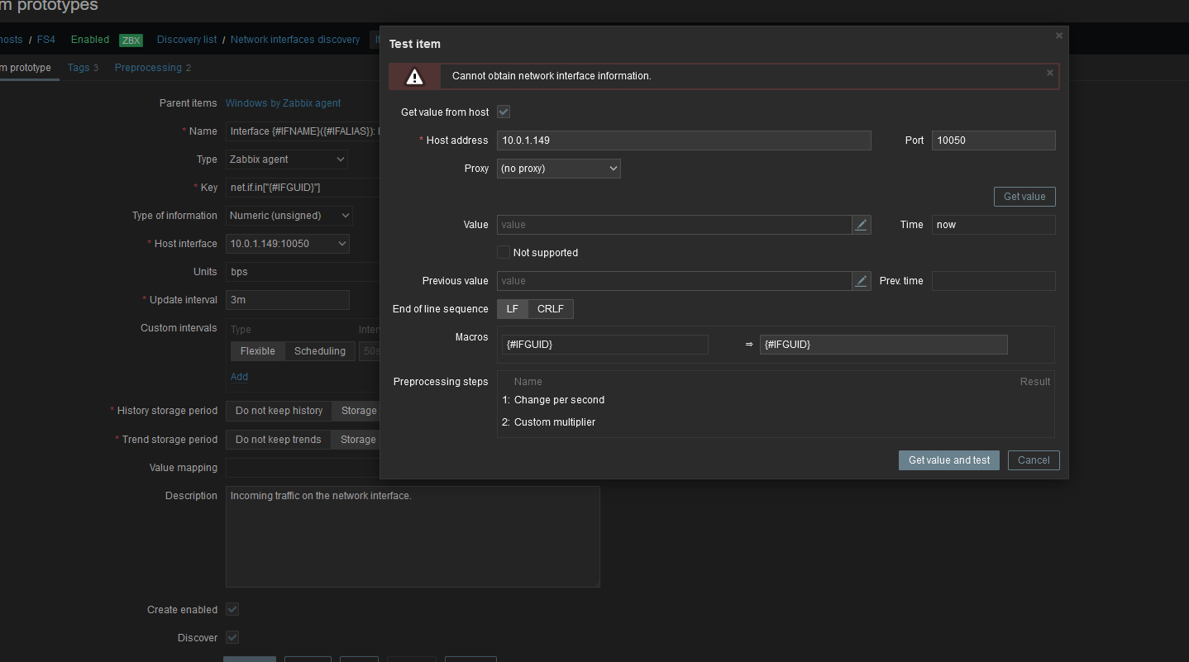Screen dimensions: 1189x662
Task: Uncheck Get value from host checkbox
Action: click(504, 112)
